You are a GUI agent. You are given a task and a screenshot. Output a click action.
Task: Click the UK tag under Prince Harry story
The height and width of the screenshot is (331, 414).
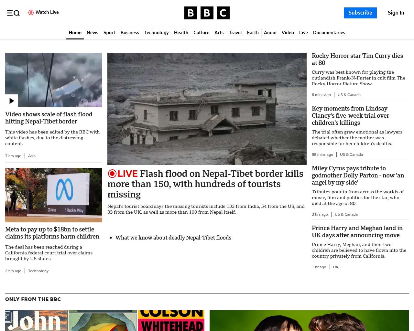pyautogui.click(x=336, y=267)
